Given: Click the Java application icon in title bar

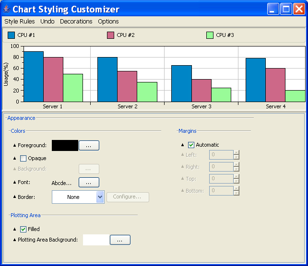Looking at the screenshot, I should point(6,9).
